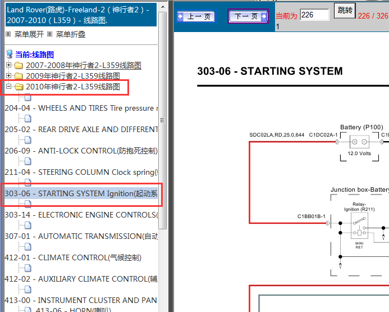Click page icon above 205-02 REAR DRIVE AXLE
This screenshot has width=389, height=312.
[28, 119]
